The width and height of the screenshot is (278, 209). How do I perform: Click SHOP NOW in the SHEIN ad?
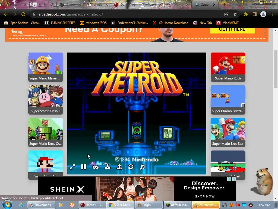click(x=205, y=196)
